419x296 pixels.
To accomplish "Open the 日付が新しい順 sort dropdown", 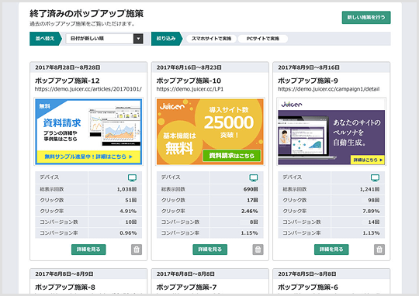I will 105,39.
